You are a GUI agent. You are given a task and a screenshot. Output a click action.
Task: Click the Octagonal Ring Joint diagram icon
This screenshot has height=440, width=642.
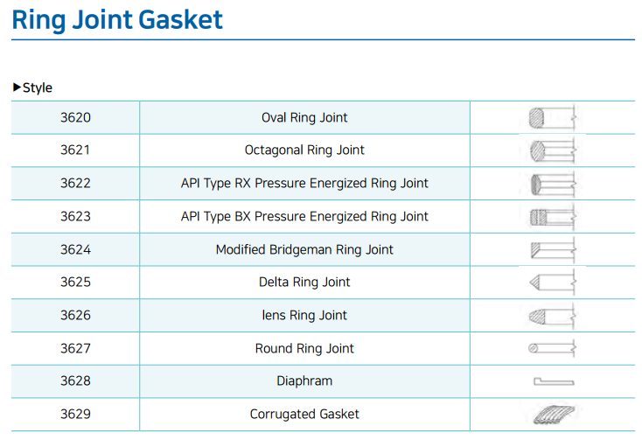tap(553, 150)
